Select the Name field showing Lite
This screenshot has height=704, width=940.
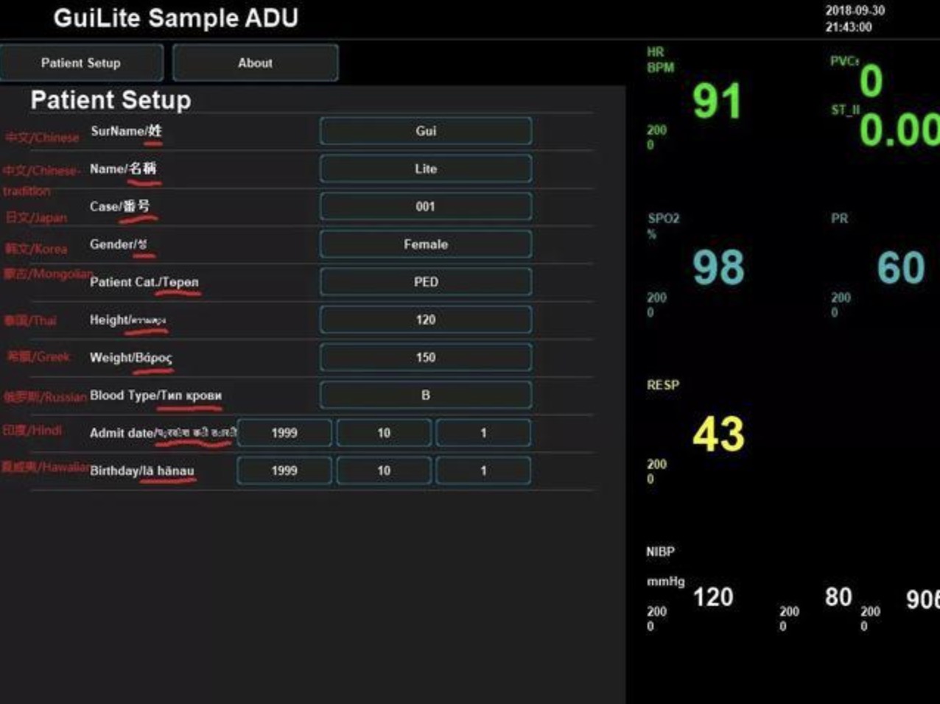425,169
